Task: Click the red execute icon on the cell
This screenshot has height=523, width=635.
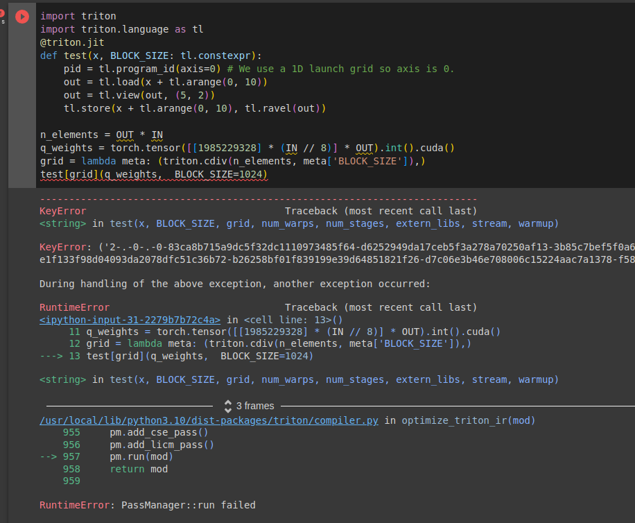Action: (x=21, y=17)
